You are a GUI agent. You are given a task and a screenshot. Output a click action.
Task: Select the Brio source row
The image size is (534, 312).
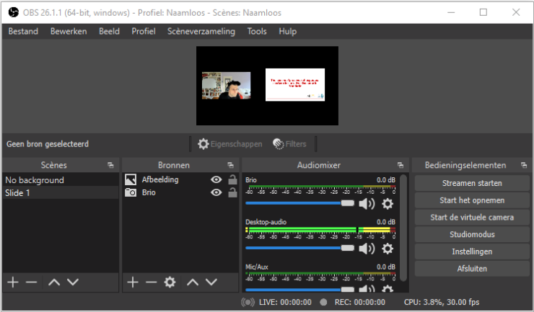pyautogui.click(x=180, y=192)
